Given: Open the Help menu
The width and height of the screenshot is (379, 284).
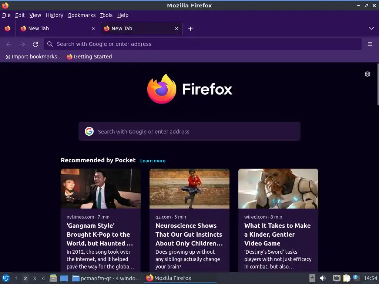Looking at the screenshot, I should [x=123, y=15].
